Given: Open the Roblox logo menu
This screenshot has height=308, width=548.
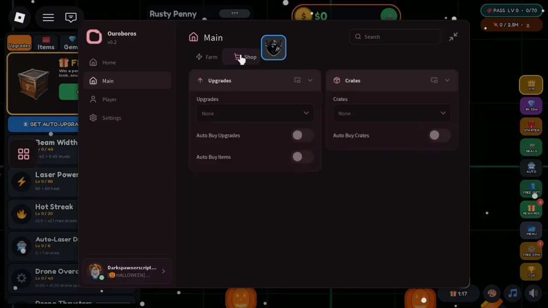Looking at the screenshot, I should (x=20, y=18).
